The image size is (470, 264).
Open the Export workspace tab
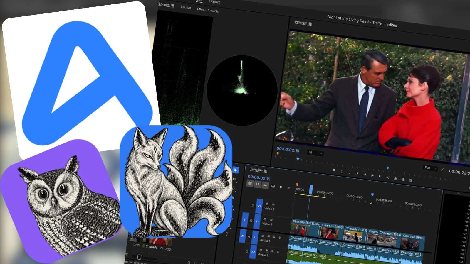click(x=214, y=2)
